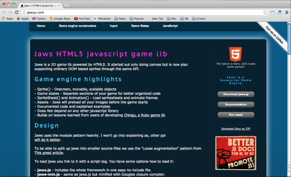Open the Apps bookmarks shortcut
Image resolution: width=291 pixels, height=177 pixels.
click(7, 18)
